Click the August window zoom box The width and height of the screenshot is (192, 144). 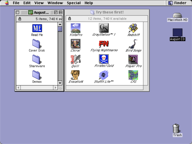[56, 12]
